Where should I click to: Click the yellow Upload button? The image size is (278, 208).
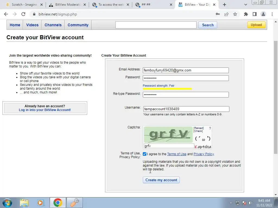coord(256,25)
